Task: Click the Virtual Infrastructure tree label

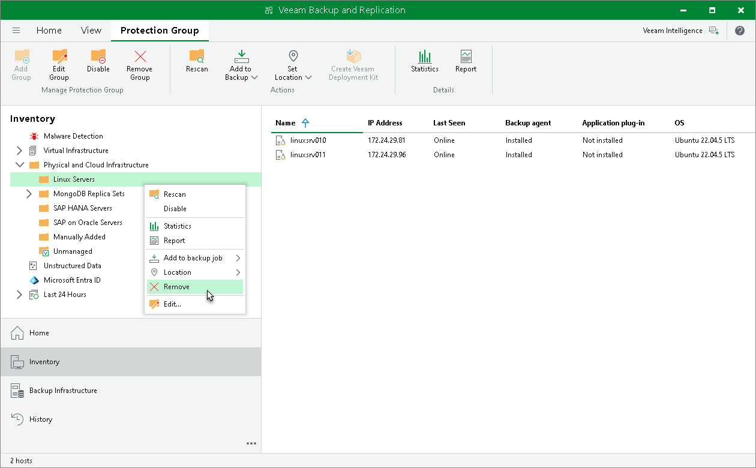Action: coord(76,151)
